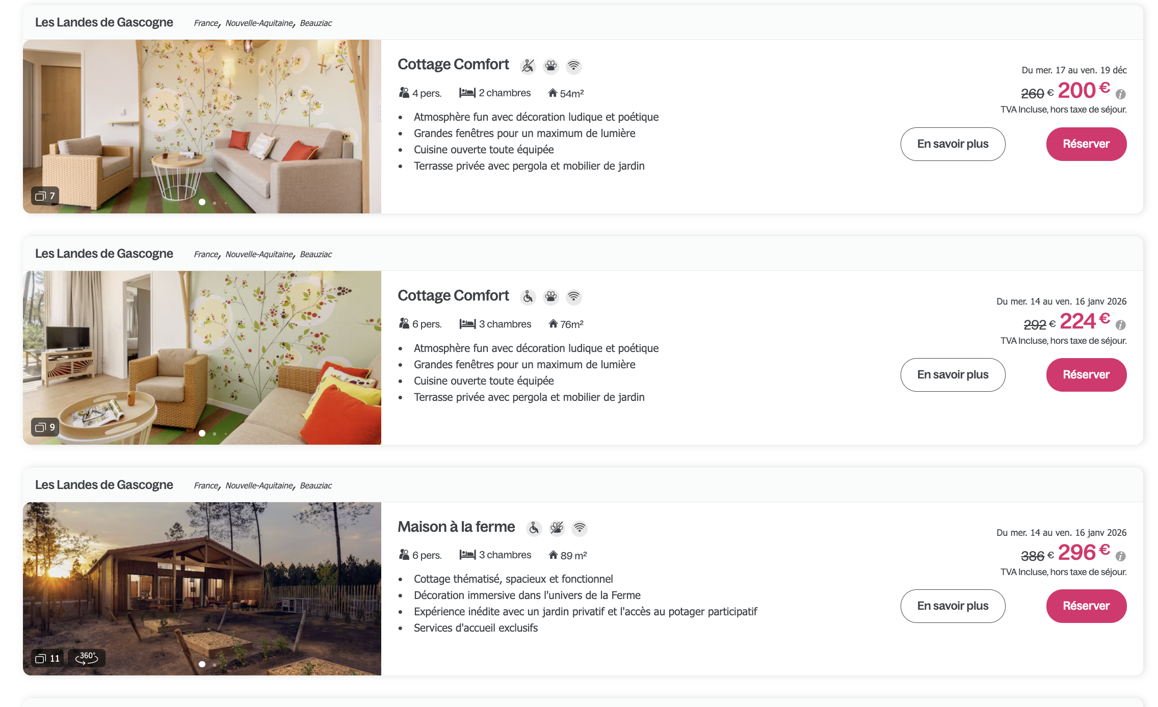The height and width of the screenshot is (707, 1158).
Task: Open the 9-photo gallery badge on second cottage
Action: point(45,427)
